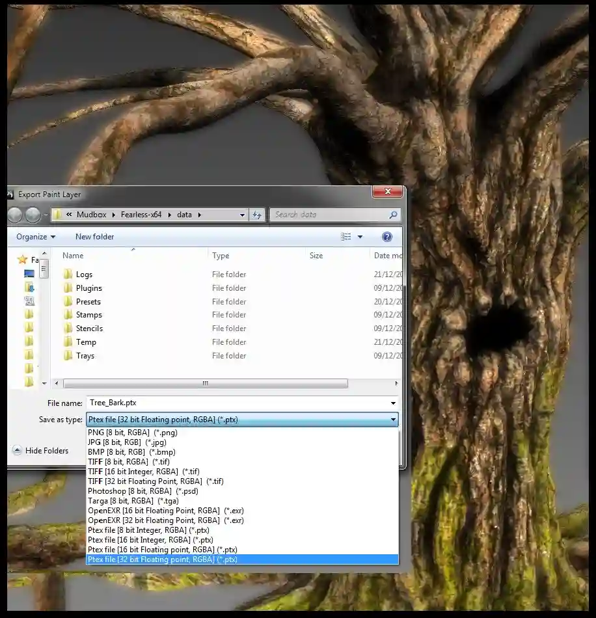Image resolution: width=596 pixels, height=618 pixels.
Task: Click the Back navigation arrow button
Action: (x=14, y=215)
